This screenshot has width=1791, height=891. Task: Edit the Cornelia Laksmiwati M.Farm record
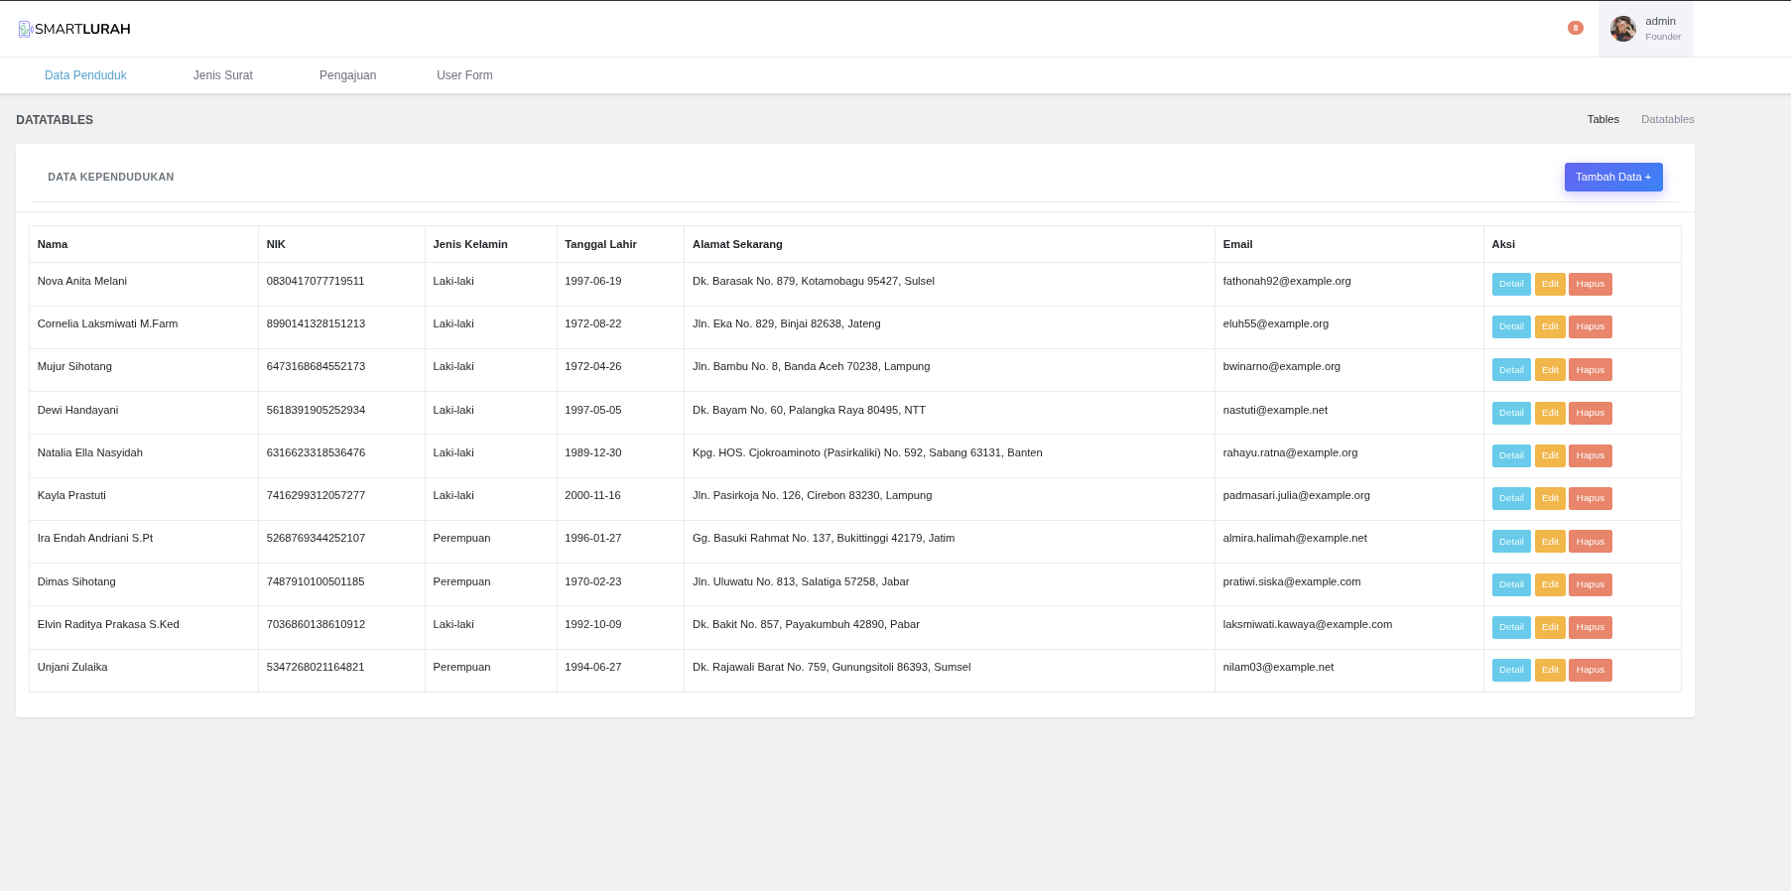pyautogui.click(x=1549, y=326)
